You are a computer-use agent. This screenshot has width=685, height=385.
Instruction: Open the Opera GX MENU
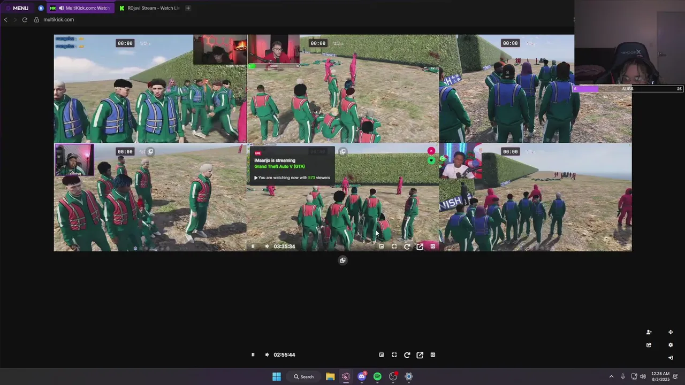point(17,8)
